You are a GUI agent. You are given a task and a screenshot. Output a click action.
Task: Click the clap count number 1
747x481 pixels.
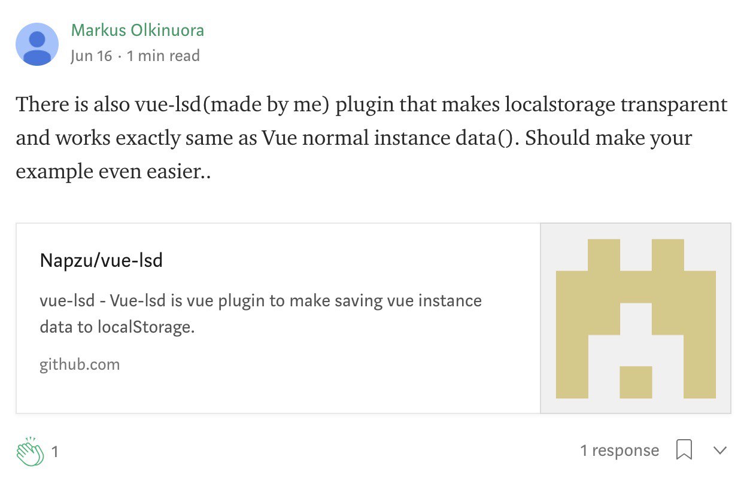point(55,452)
